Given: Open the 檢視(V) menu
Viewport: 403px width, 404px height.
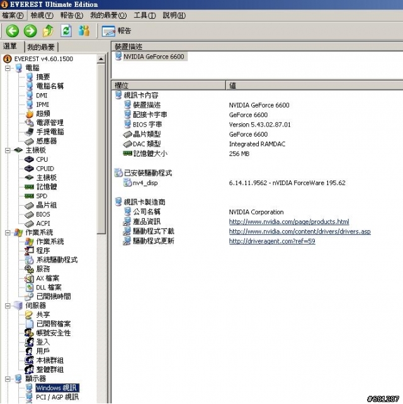Looking at the screenshot, I should coord(42,16).
